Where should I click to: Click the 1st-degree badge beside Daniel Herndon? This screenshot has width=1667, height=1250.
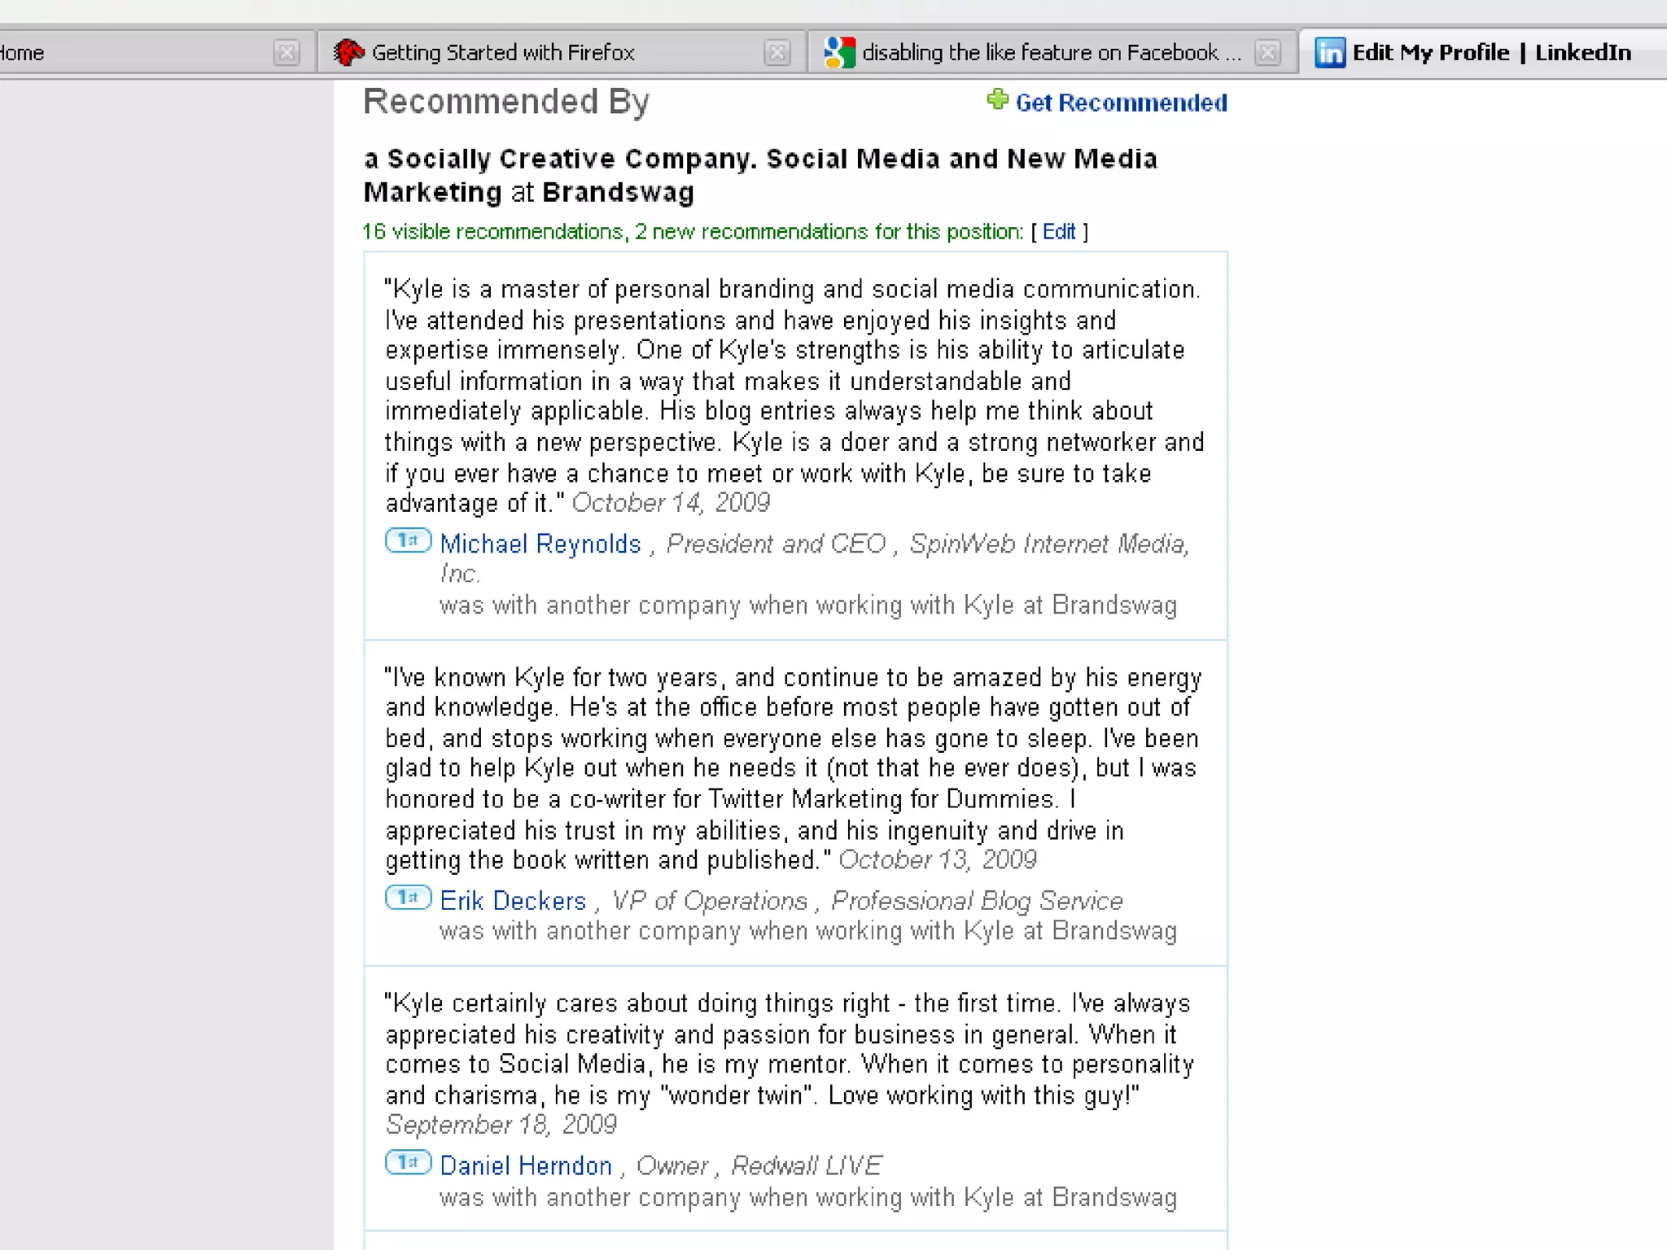[408, 1162]
